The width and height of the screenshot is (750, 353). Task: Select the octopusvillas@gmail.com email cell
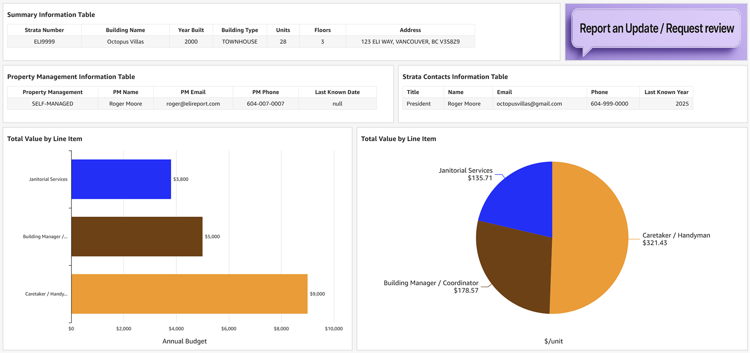tap(529, 104)
